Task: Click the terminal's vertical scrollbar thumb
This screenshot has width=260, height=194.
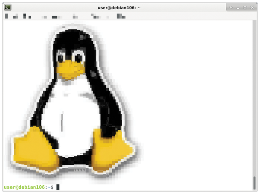Action: (254, 183)
